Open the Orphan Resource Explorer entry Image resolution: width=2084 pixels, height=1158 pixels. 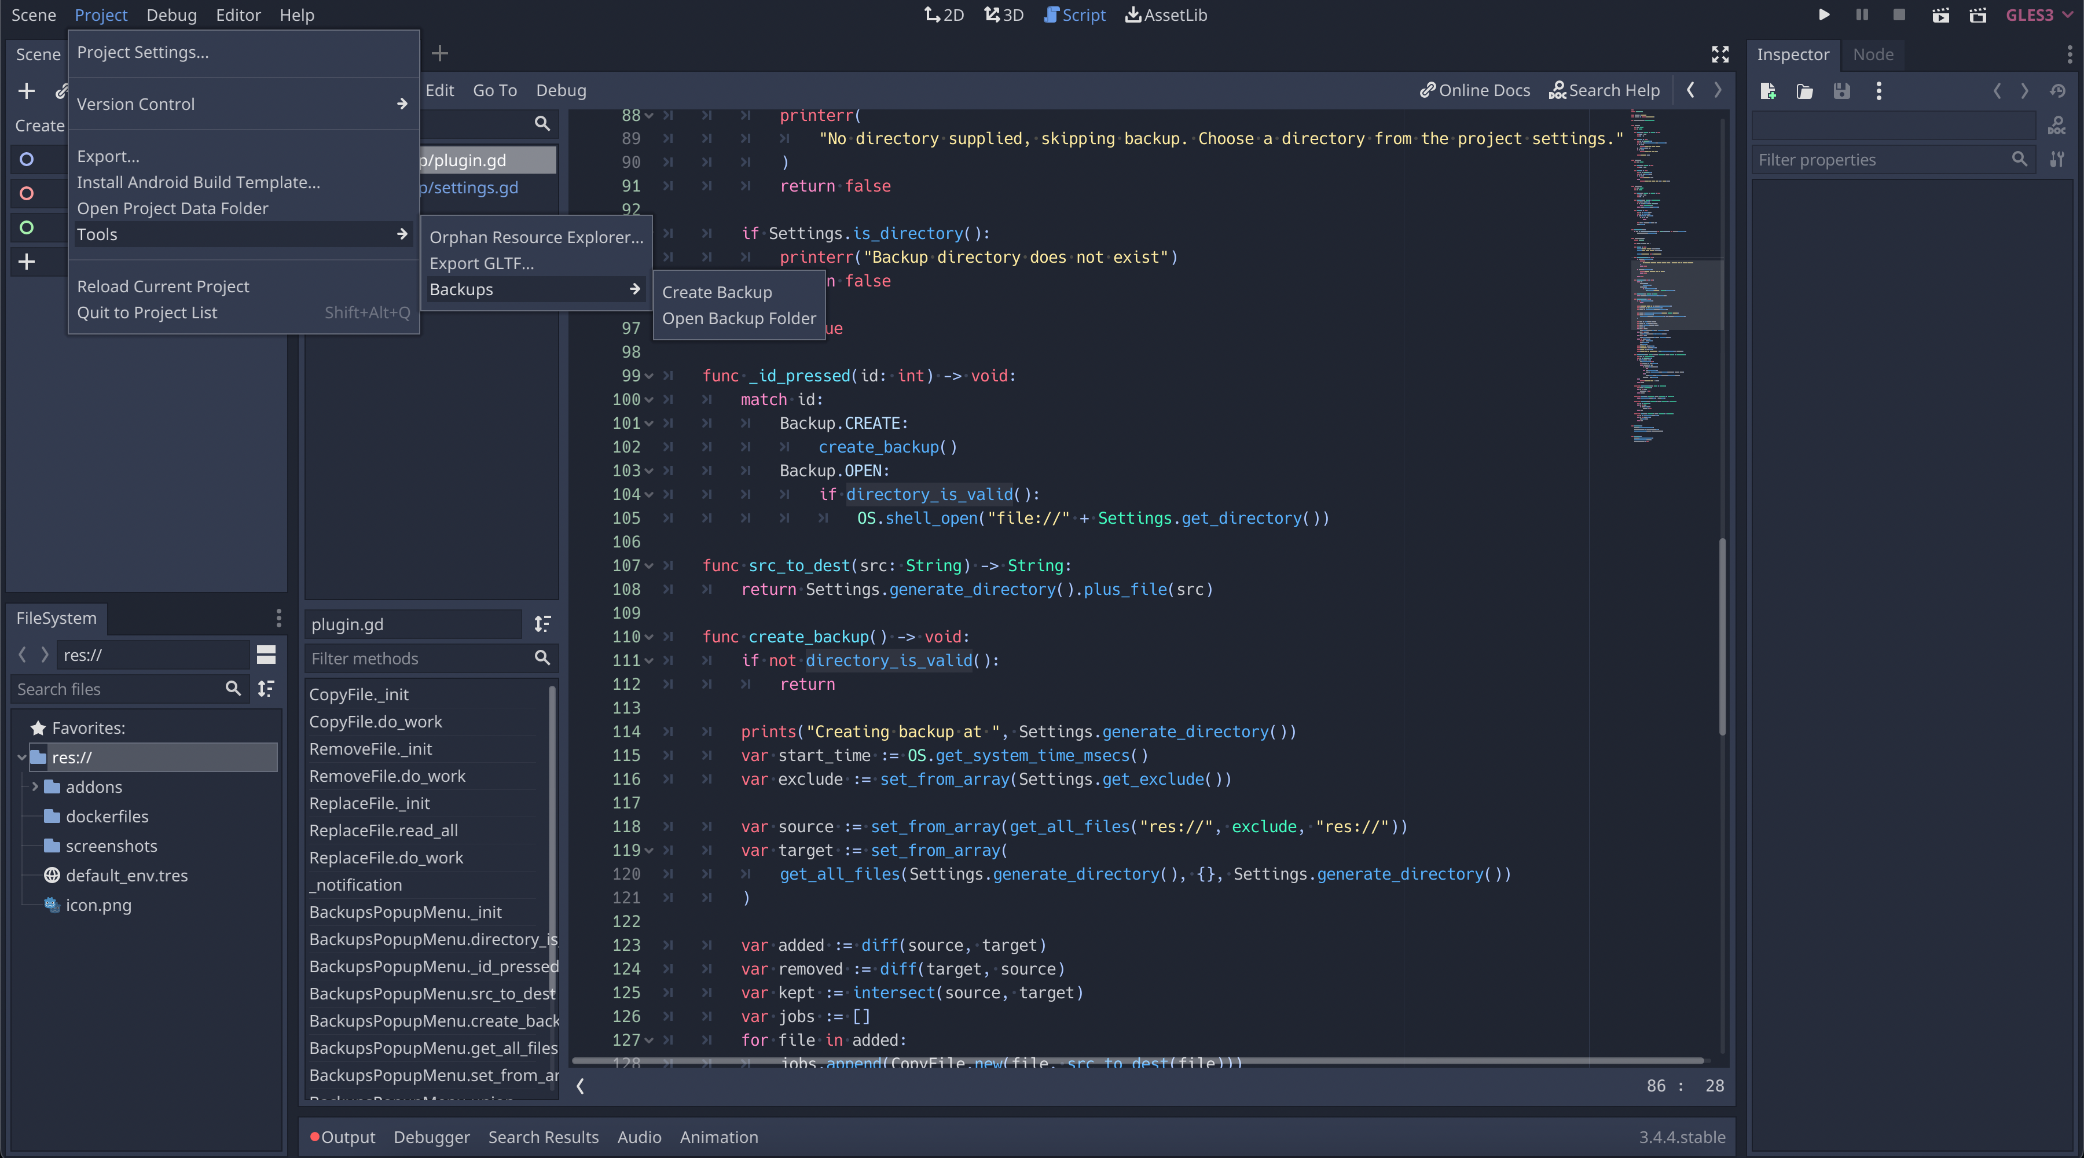[x=535, y=237]
